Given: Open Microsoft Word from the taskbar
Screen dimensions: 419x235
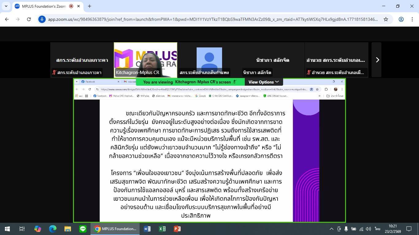Looking at the screenshot, I should (147, 229).
